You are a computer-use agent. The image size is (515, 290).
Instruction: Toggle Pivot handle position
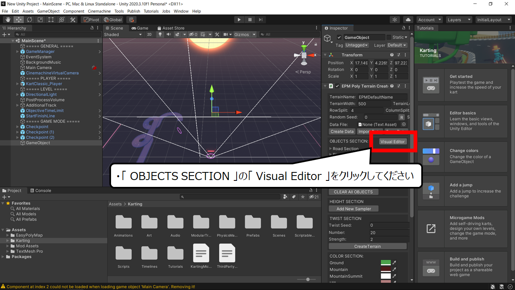click(91, 20)
